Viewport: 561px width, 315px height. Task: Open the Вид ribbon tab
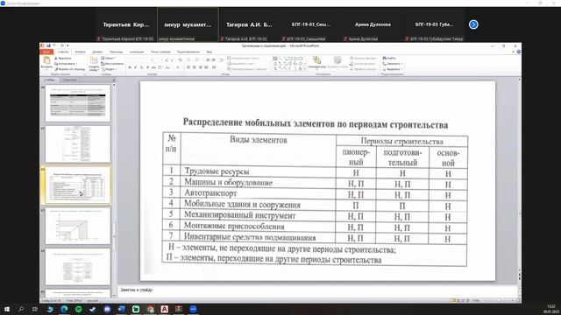[209, 52]
